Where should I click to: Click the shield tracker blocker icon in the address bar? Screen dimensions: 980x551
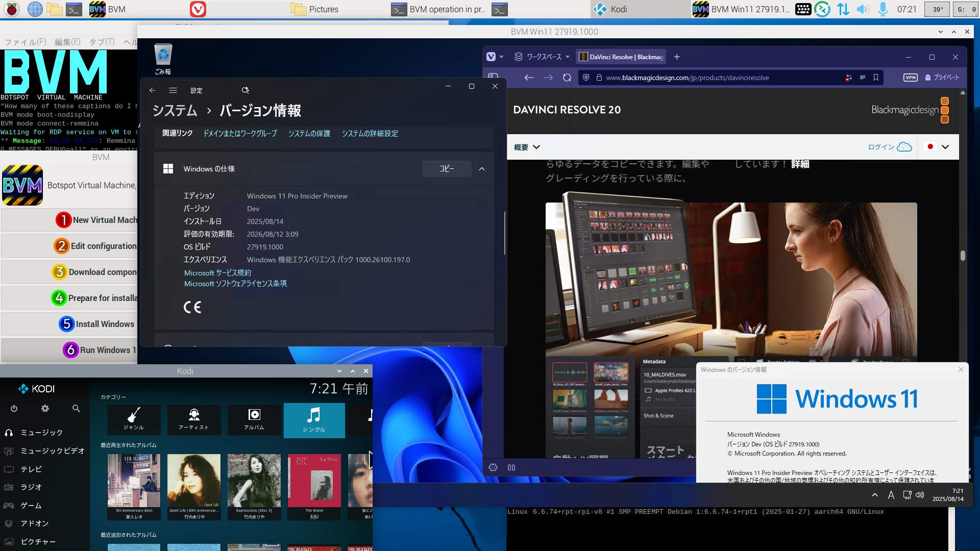(x=586, y=78)
